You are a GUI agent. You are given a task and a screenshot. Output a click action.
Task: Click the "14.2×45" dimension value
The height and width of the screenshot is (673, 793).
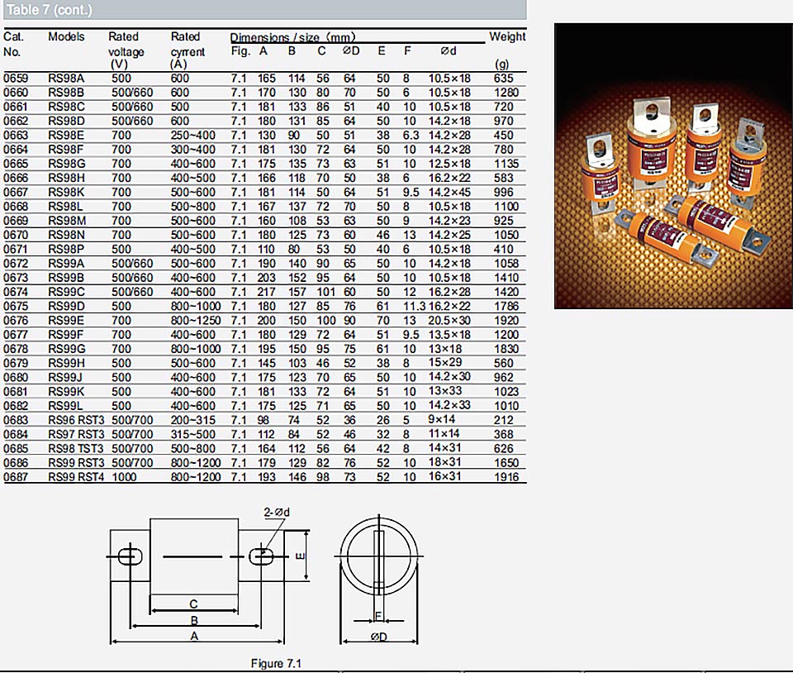pos(449,192)
